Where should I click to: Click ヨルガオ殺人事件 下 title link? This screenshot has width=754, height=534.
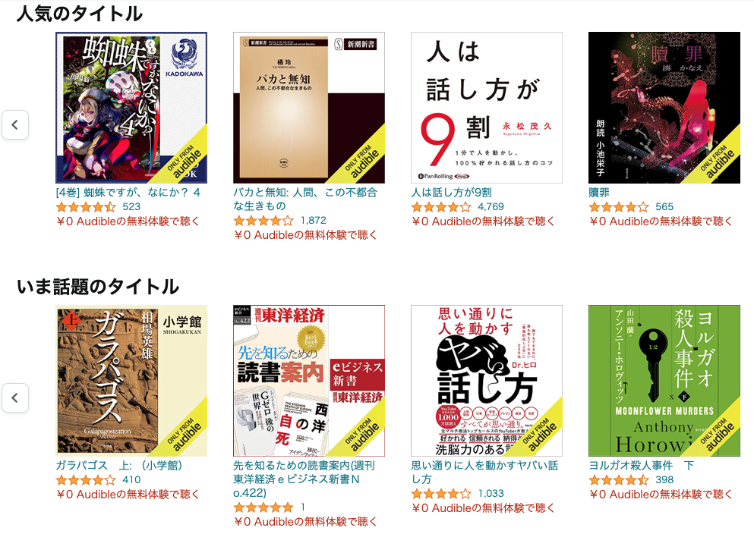click(x=642, y=465)
